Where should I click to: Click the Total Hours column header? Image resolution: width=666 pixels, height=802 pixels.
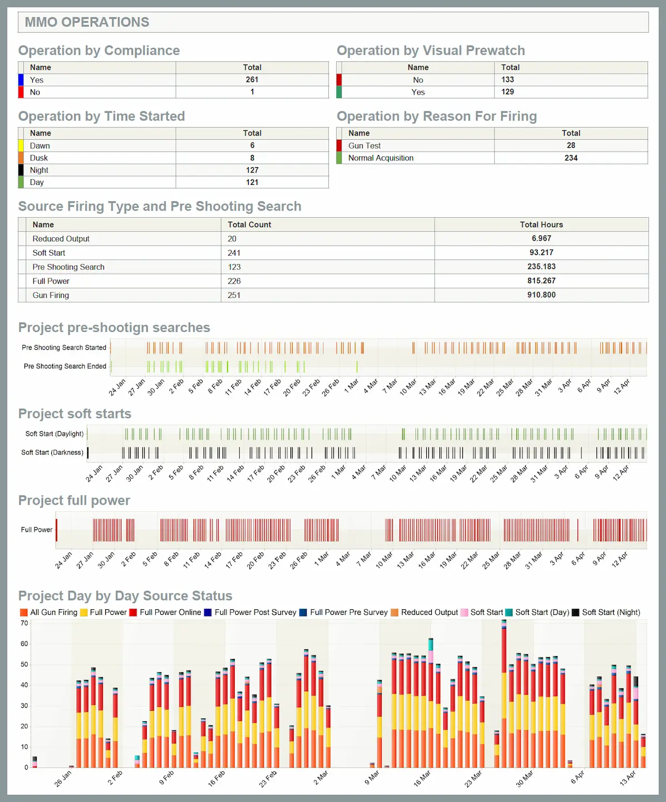click(x=541, y=224)
